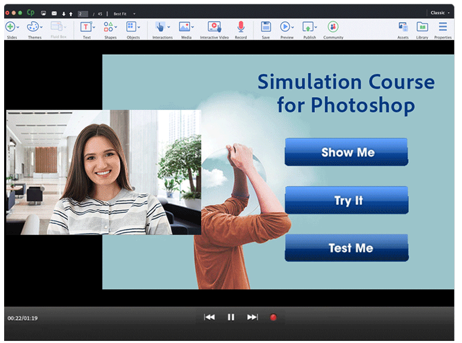
Task: Go to next slide with down arrow
Action: (x=64, y=14)
